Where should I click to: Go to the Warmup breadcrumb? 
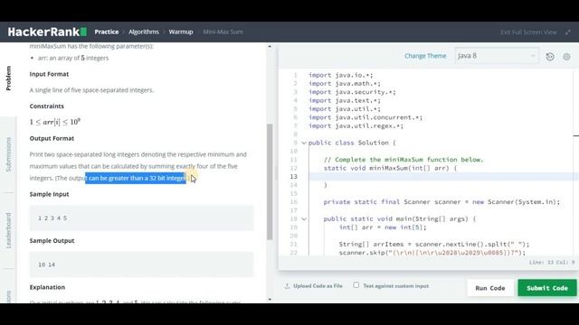coord(181,32)
